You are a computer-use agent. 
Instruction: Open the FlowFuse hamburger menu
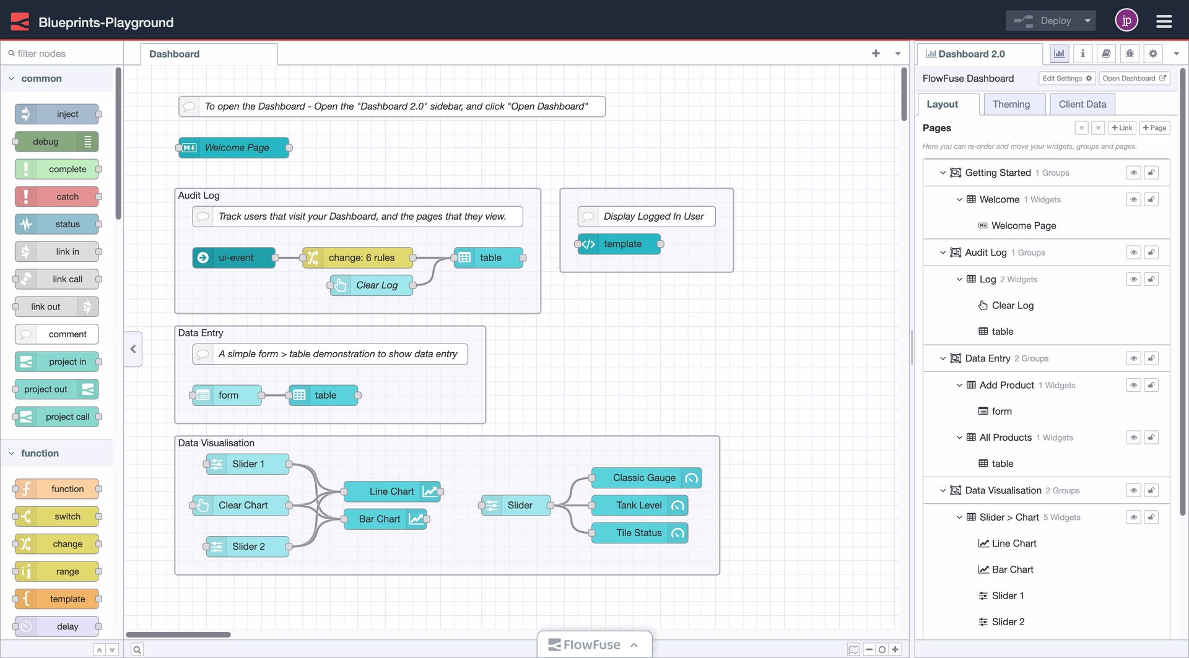click(x=1164, y=20)
